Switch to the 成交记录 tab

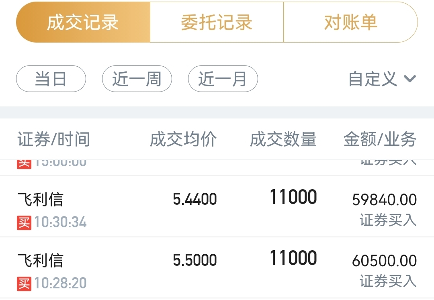(x=83, y=22)
